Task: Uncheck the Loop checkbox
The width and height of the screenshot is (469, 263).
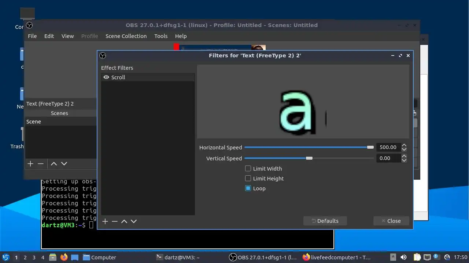Action: click(x=248, y=188)
